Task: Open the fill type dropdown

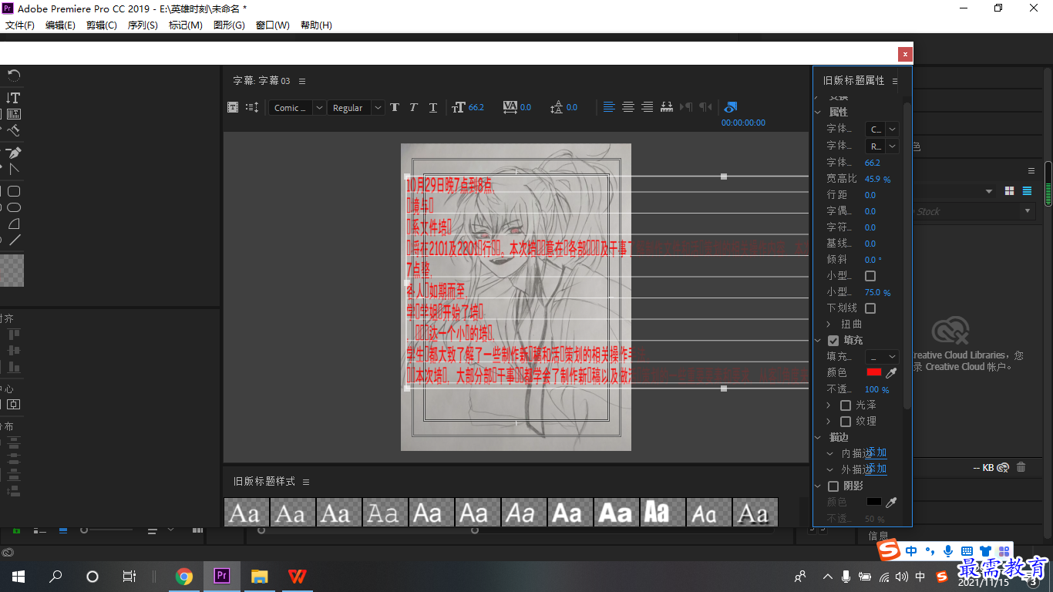Action: click(882, 357)
